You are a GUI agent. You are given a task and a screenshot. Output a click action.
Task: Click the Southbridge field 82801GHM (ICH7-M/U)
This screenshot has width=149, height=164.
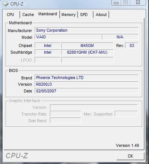pyautogui.click(x=87, y=52)
